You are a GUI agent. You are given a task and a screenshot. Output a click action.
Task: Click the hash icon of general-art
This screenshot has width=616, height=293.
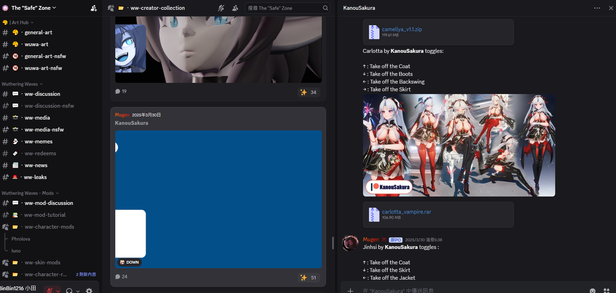5,33
